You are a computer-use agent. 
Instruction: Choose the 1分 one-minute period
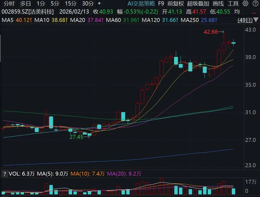[41, 4]
